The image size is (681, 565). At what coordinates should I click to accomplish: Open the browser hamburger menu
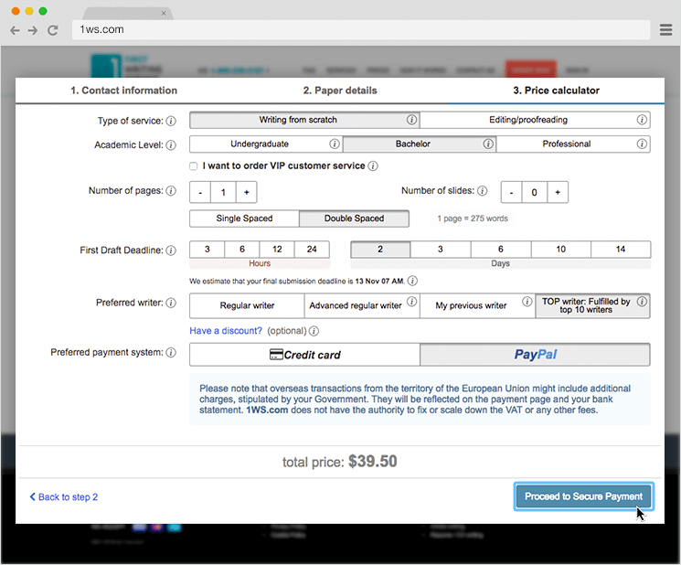(666, 29)
